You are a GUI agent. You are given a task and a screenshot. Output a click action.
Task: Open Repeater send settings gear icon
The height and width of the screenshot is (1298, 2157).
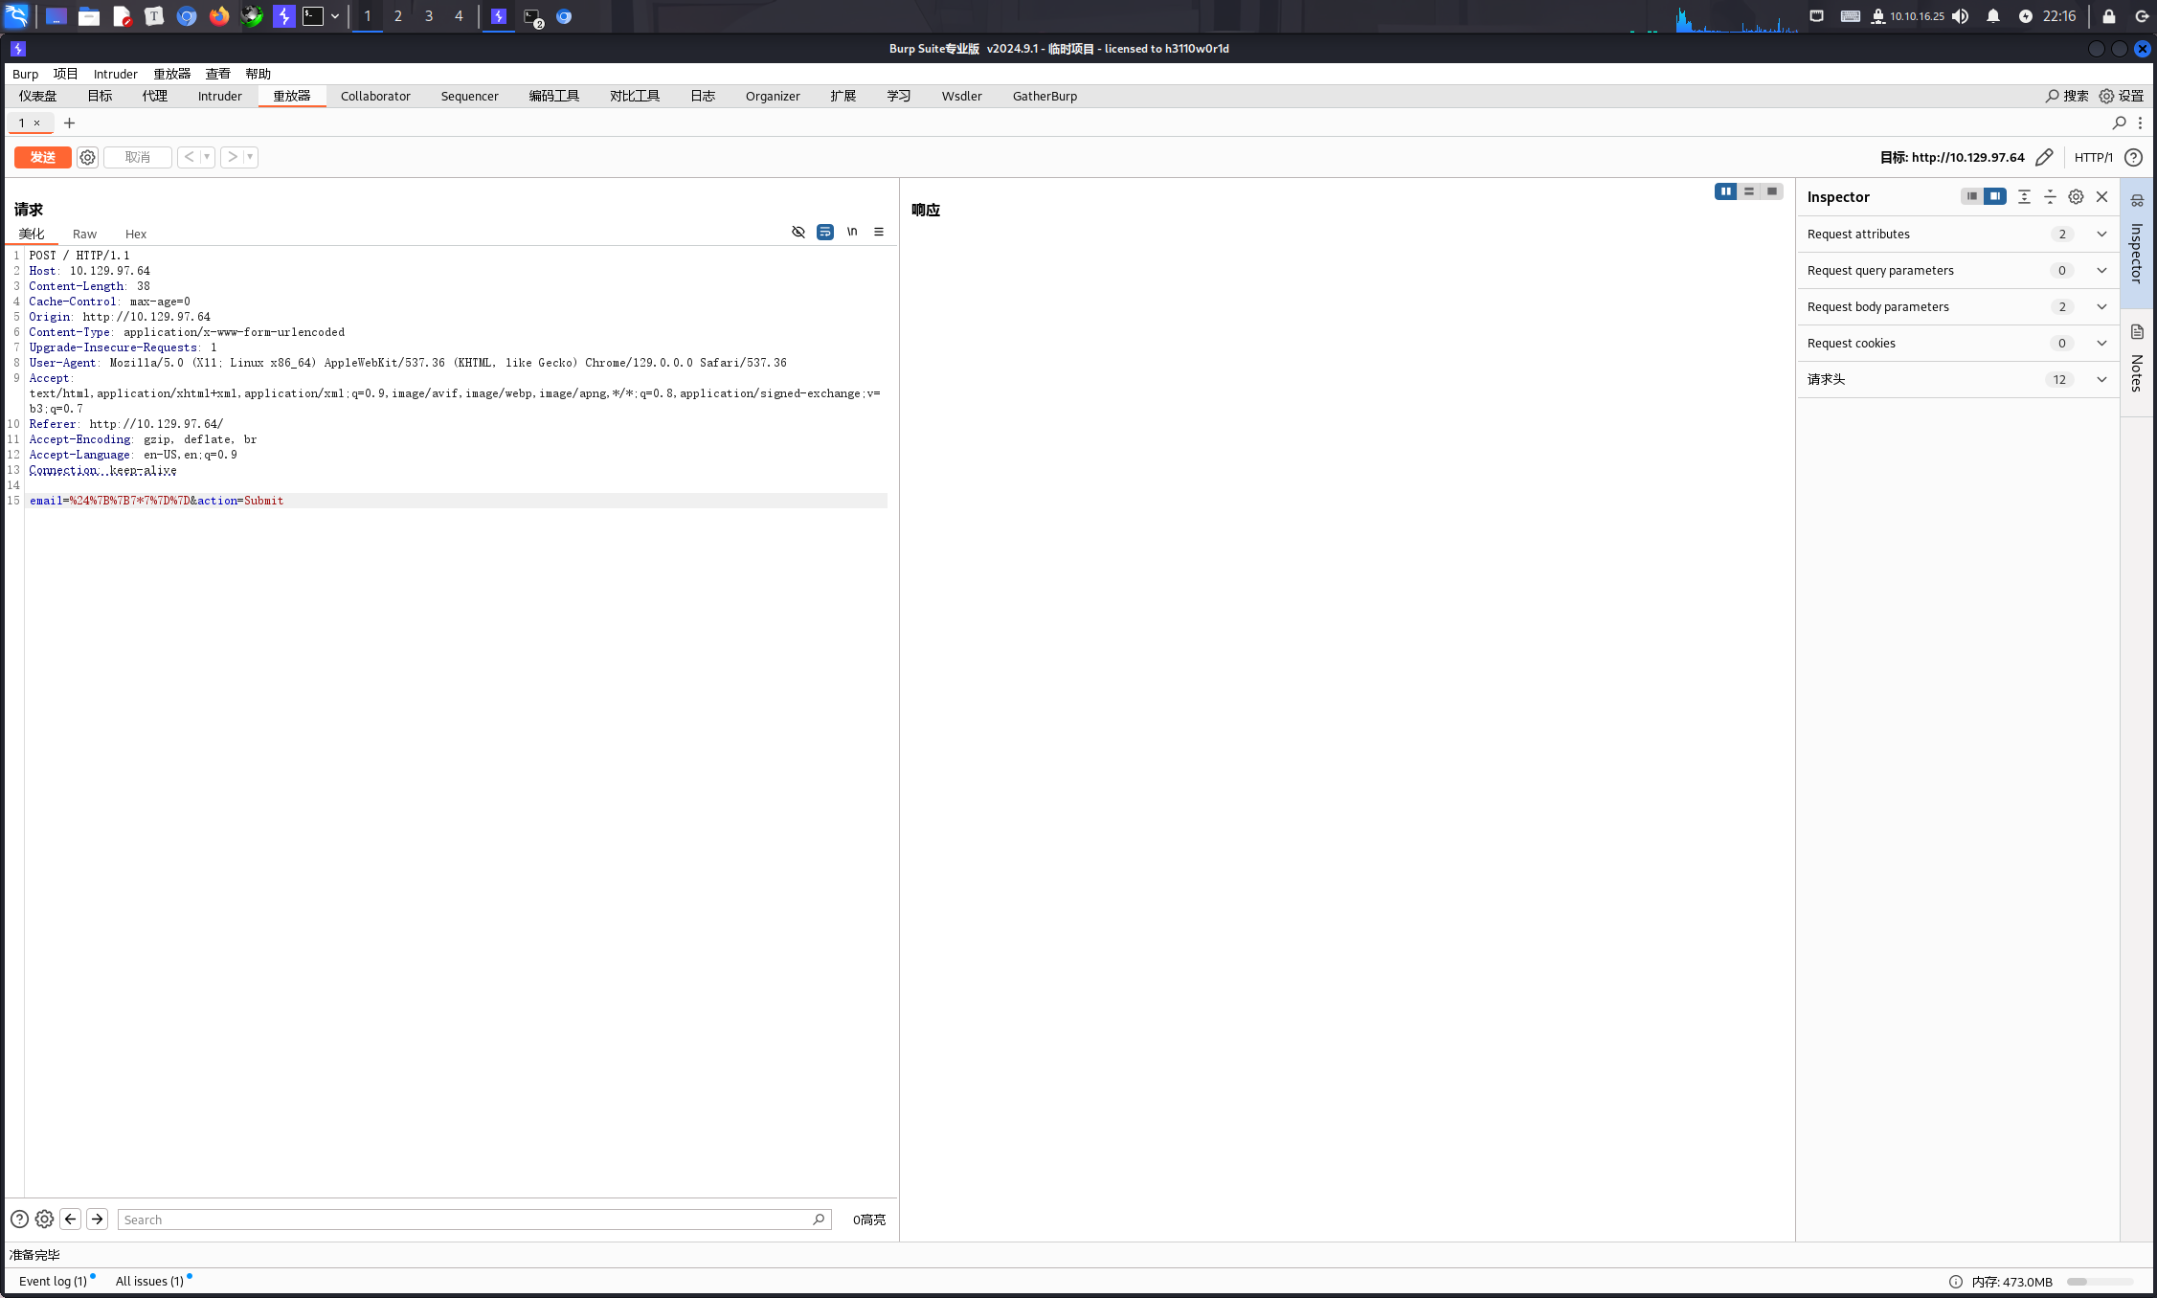87,157
